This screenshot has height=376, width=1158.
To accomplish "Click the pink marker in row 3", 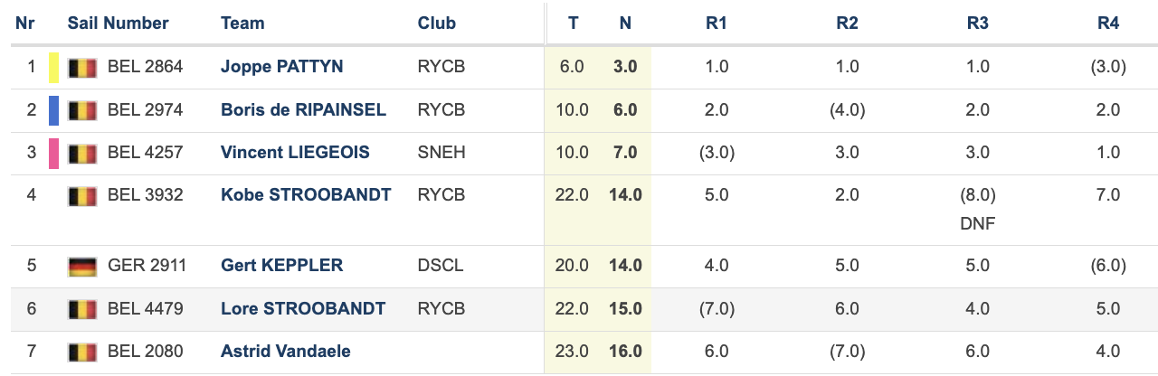I will click(53, 153).
